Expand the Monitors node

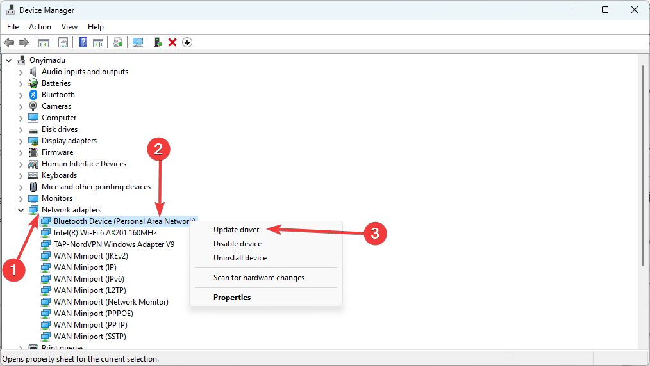(x=21, y=198)
